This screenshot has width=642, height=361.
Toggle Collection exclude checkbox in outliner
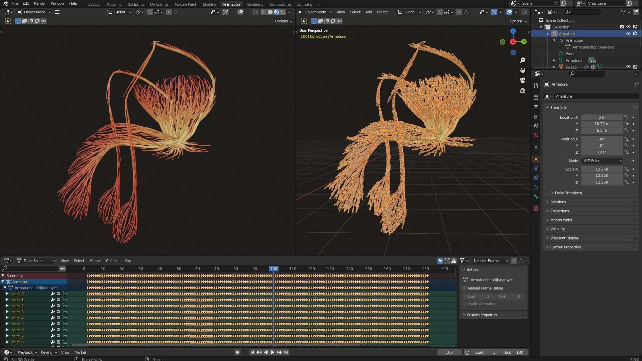pos(622,27)
